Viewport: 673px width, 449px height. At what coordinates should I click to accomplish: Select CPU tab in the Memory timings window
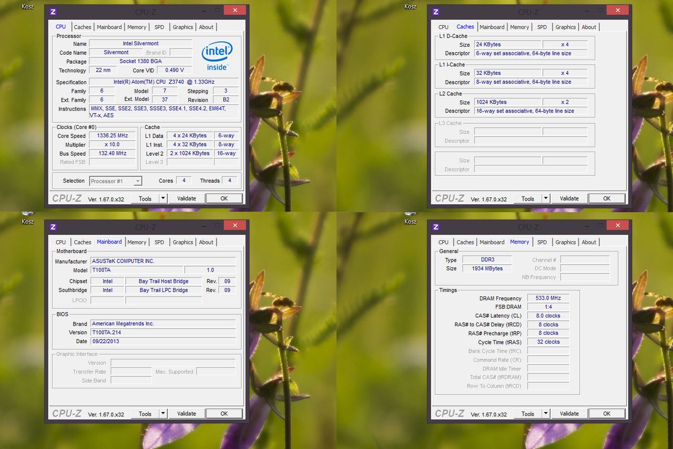pyautogui.click(x=444, y=243)
